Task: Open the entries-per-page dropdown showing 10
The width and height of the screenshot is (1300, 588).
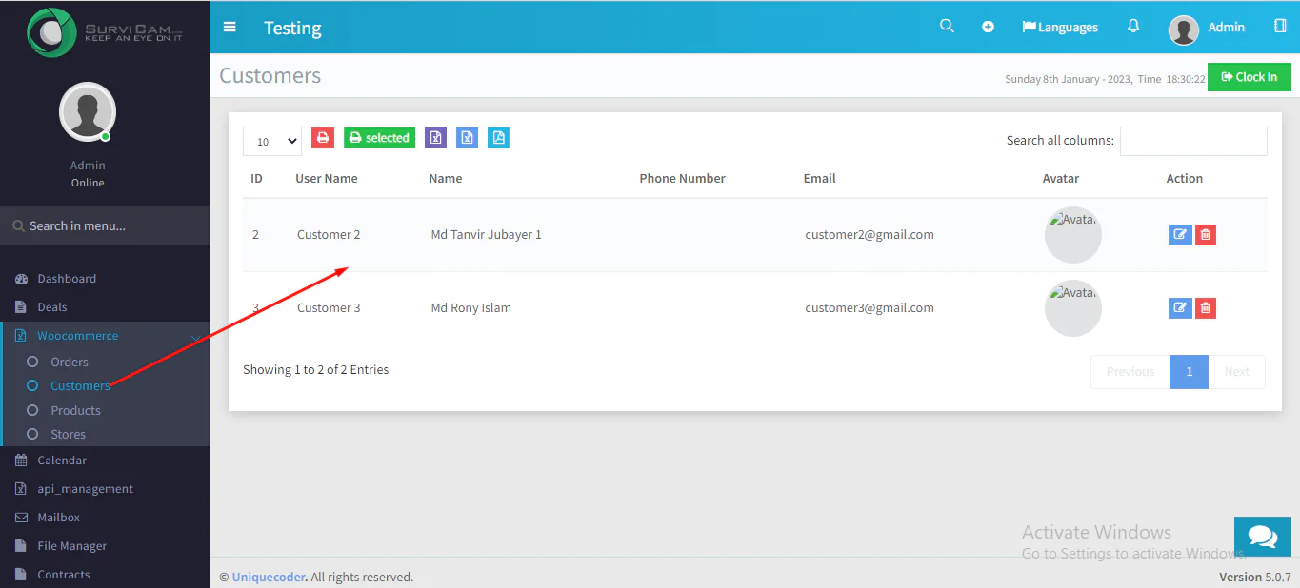Action: (272, 141)
